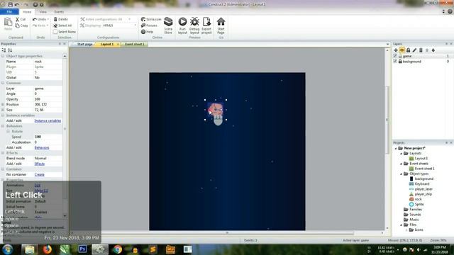Click the Paste clipboard icon
This screenshot has height=255, width=454.
(x=8, y=22)
